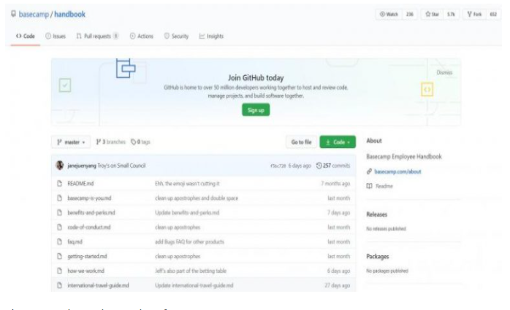Open janejuenyang author link
510x310 pixels.
tap(82, 166)
